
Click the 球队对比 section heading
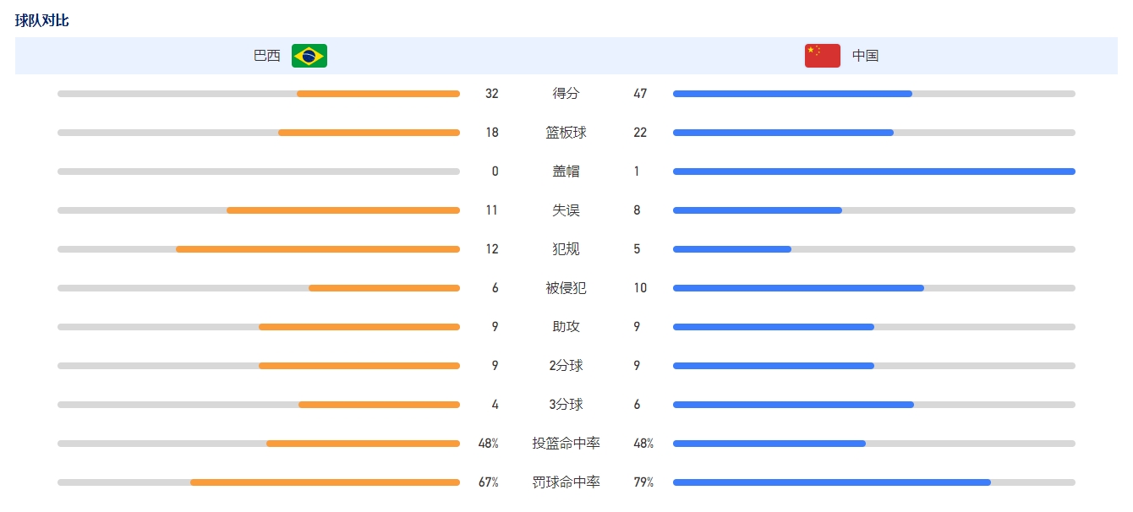click(42, 20)
